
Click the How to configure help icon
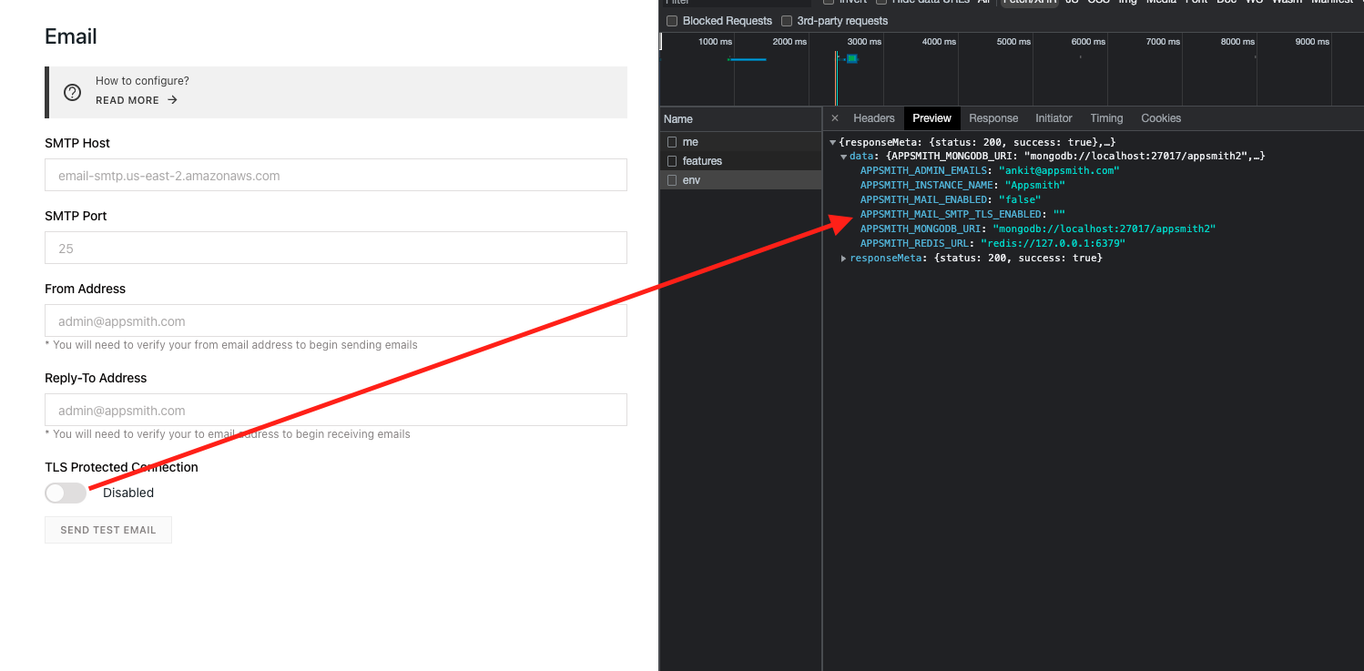pos(72,92)
